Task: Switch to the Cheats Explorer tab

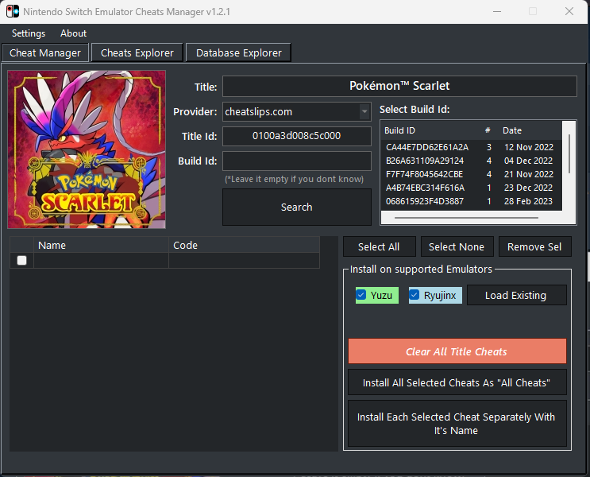Action: click(x=137, y=52)
